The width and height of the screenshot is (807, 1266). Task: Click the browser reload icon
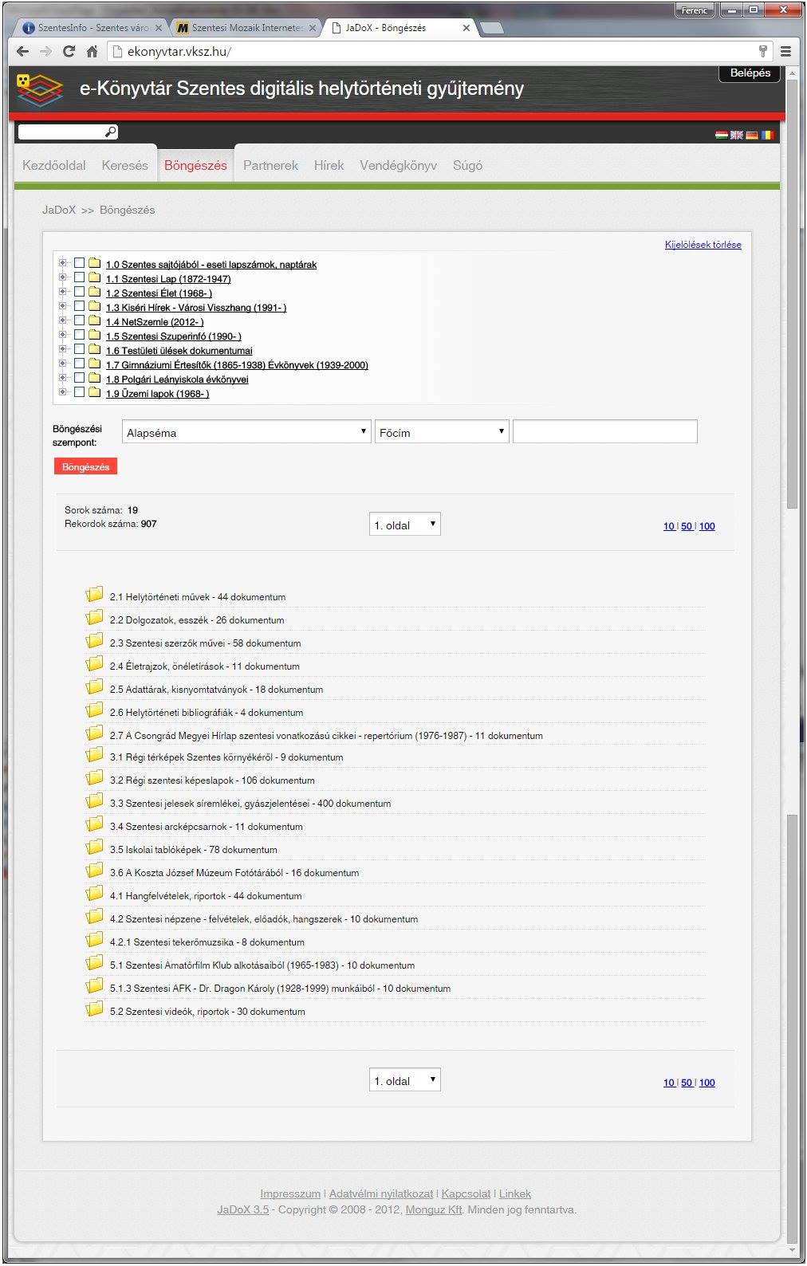point(69,52)
